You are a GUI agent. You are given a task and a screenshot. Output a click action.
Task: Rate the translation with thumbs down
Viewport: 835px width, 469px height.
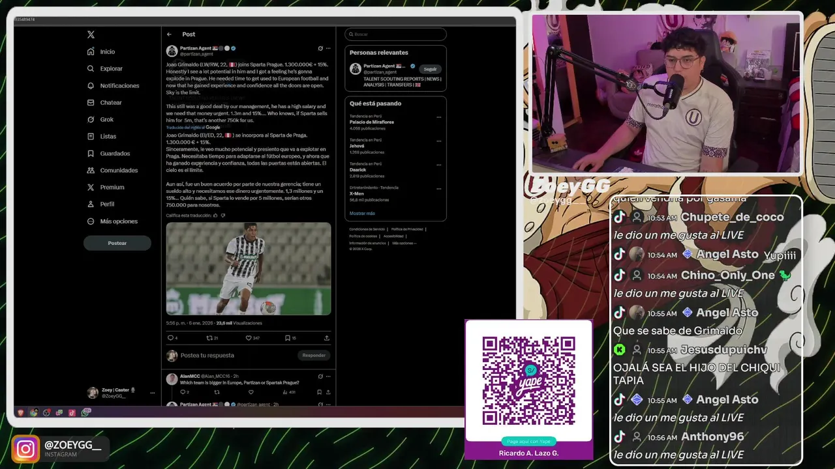coord(223,216)
